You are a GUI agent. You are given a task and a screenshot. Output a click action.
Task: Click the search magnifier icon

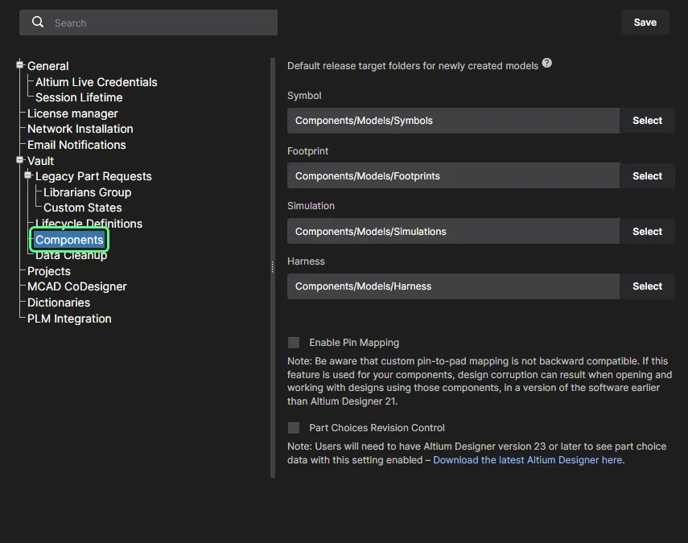[38, 23]
